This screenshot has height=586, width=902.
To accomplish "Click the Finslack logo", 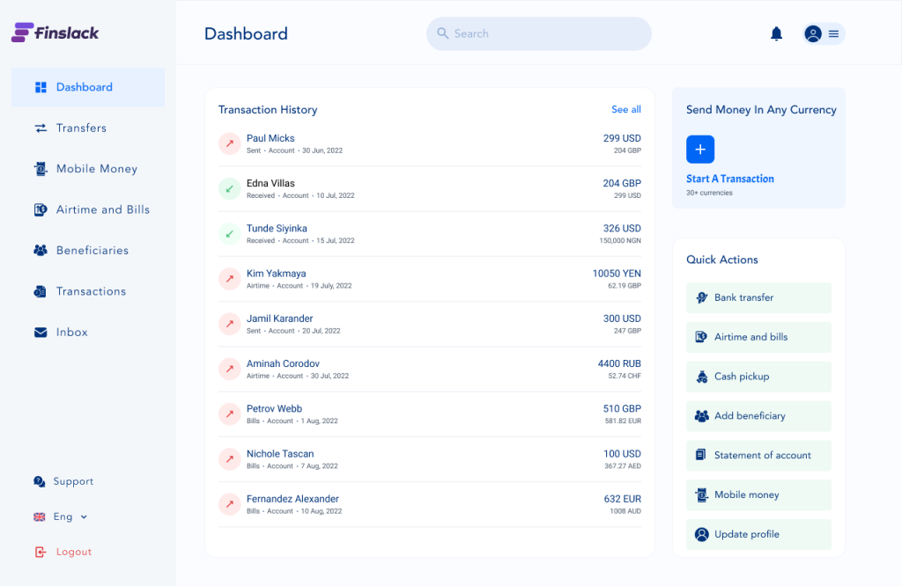I will click(x=55, y=33).
